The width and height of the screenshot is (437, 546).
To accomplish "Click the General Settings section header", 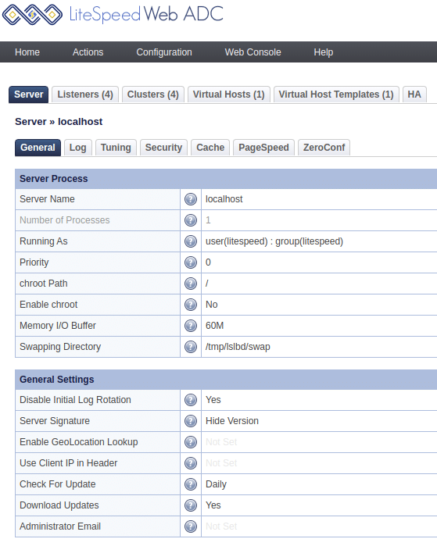I will (x=226, y=380).
